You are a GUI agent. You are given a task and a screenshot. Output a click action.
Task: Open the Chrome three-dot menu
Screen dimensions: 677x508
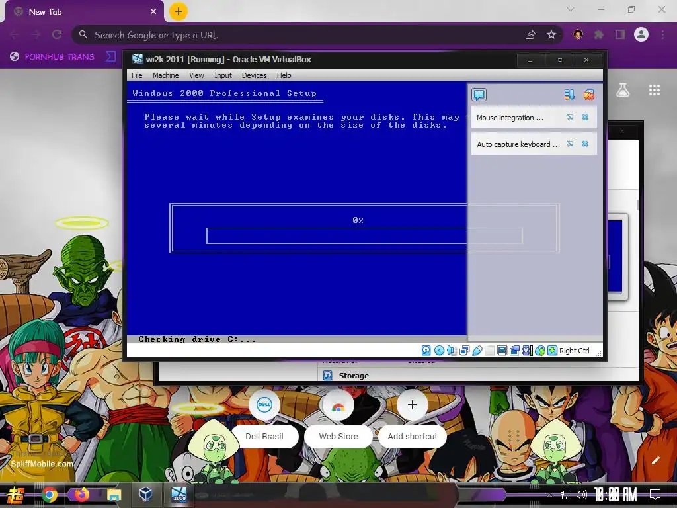click(662, 34)
